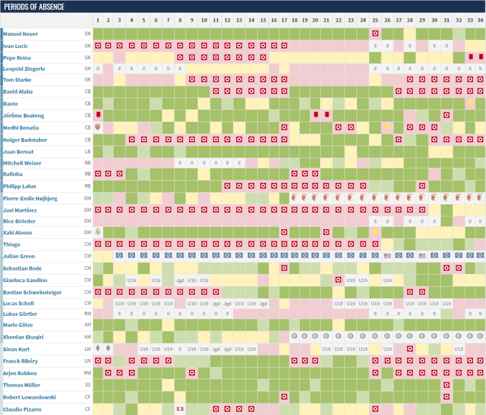This screenshot has height=415, width=486.
Task: Click Julian Green's USA flag on matchday 26
Action: click(387, 256)
